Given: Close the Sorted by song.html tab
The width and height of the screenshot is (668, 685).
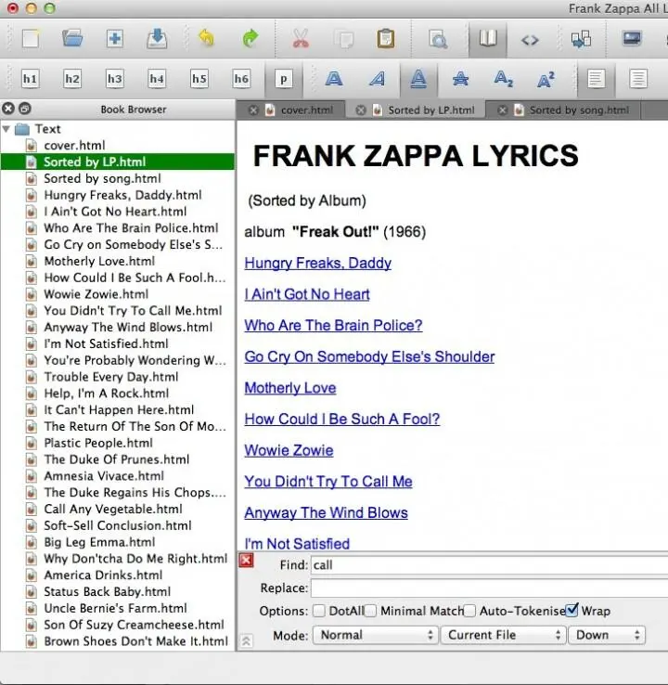Looking at the screenshot, I should [503, 110].
